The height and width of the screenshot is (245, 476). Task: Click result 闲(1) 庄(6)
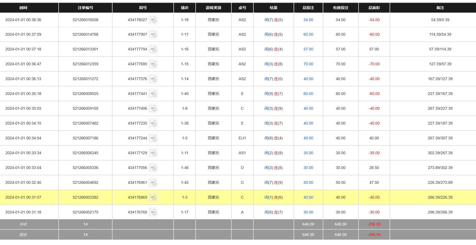point(273,197)
